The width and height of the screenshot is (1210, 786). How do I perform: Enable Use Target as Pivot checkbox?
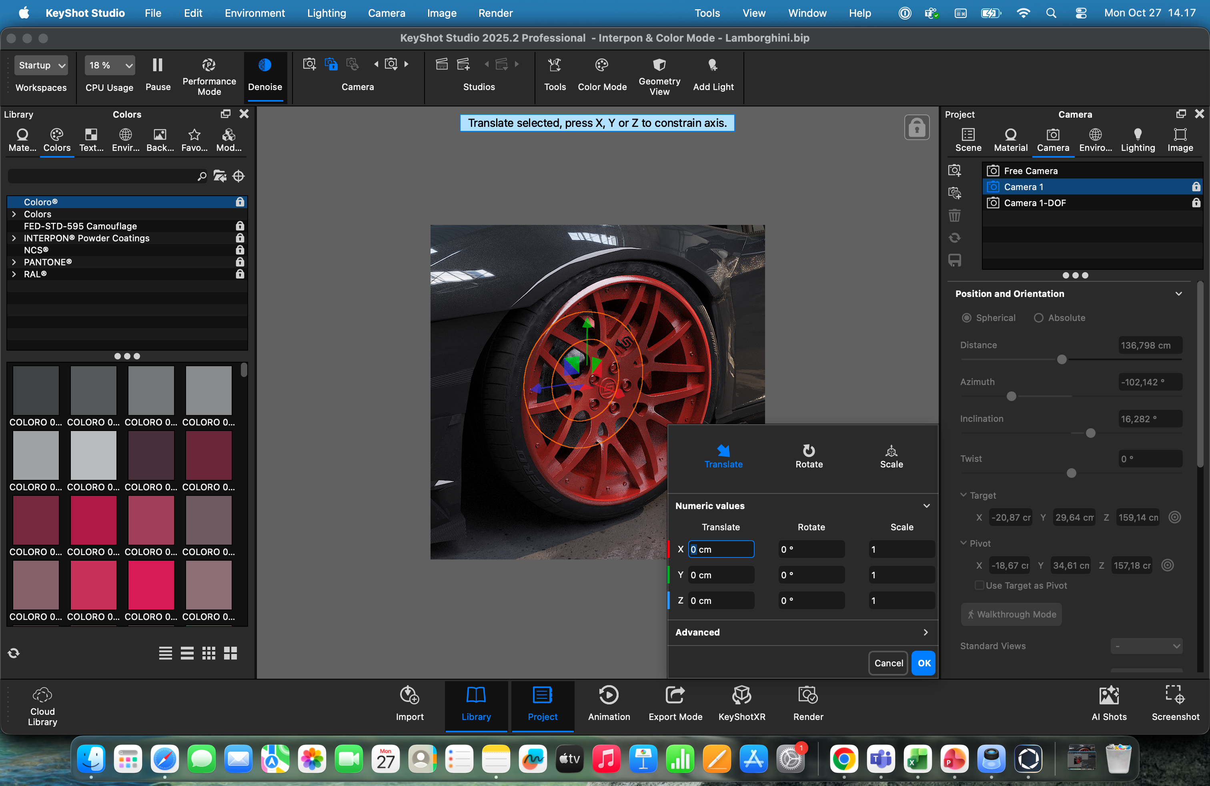coord(979,585)
